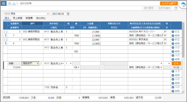187x102 pixels.
Task: Open the calendar picker beside 2021/06/30
Action: [x=68, y=14]
